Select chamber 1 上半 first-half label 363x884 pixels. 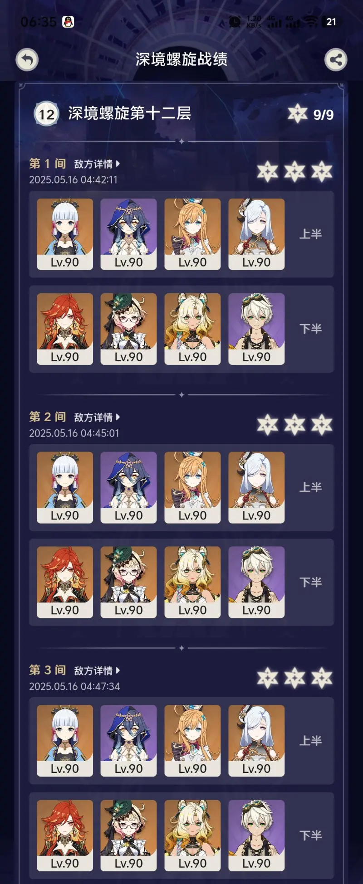[311, 234]
